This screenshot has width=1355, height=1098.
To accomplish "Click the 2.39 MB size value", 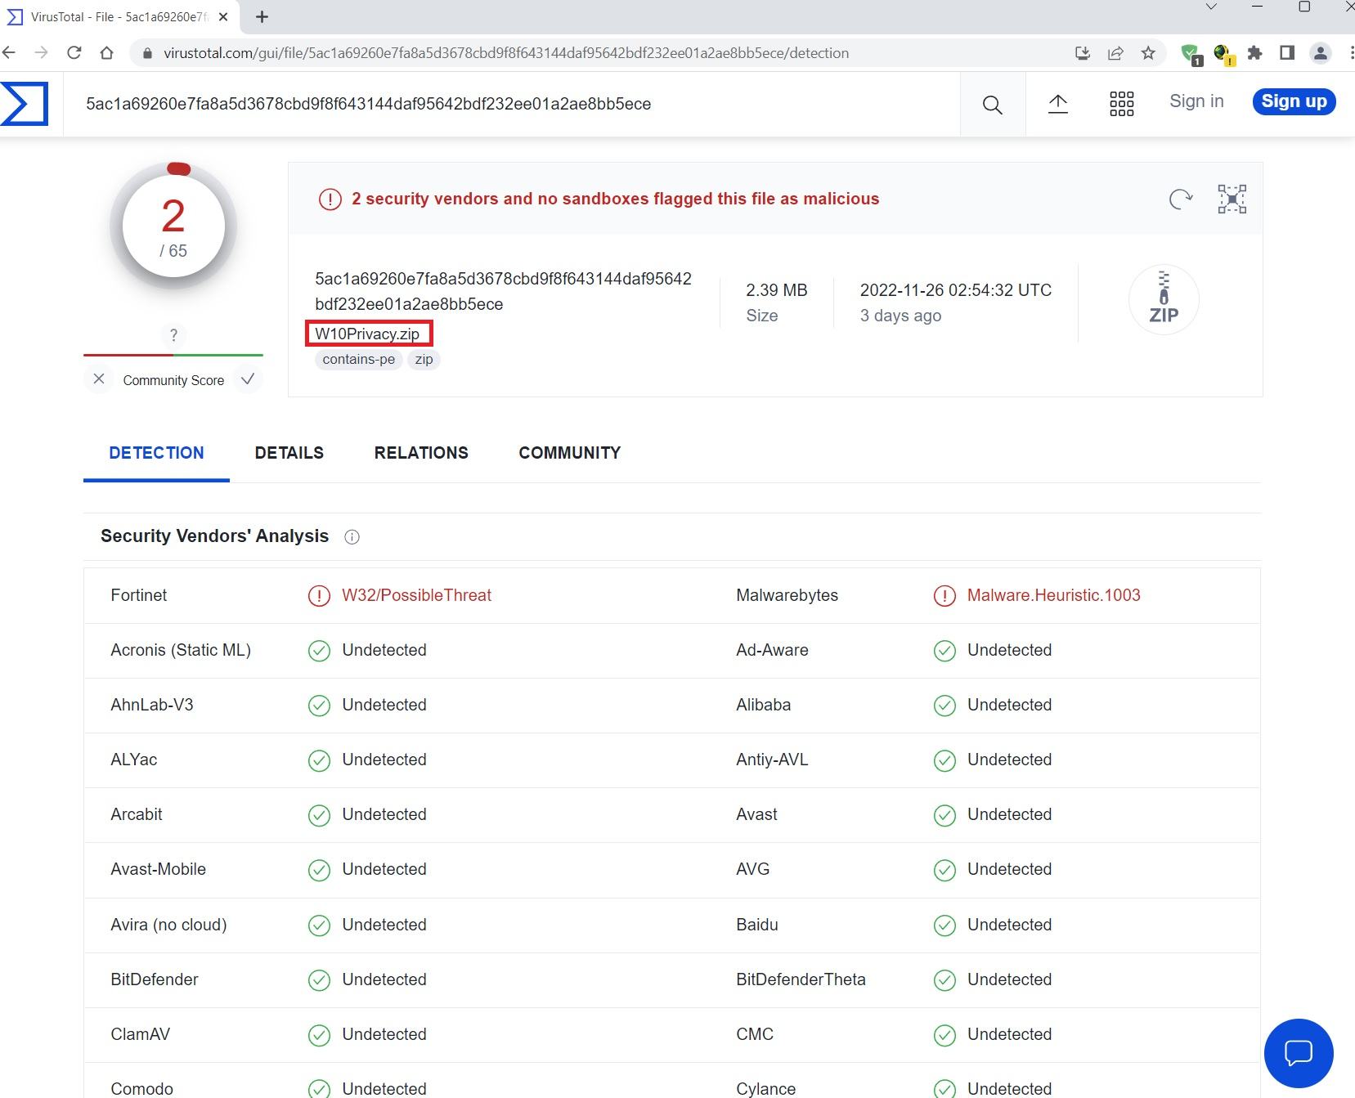I will [776, 290].
